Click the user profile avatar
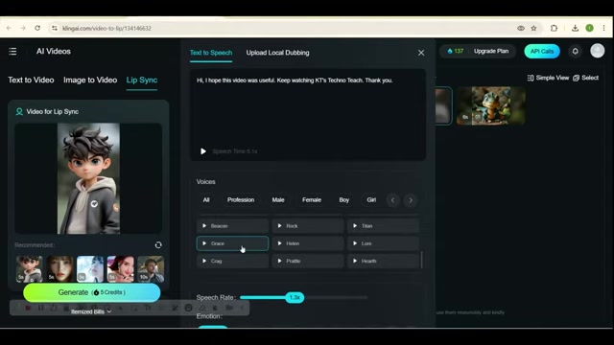This screenshot has height=345, width=614. pos(597,51)
